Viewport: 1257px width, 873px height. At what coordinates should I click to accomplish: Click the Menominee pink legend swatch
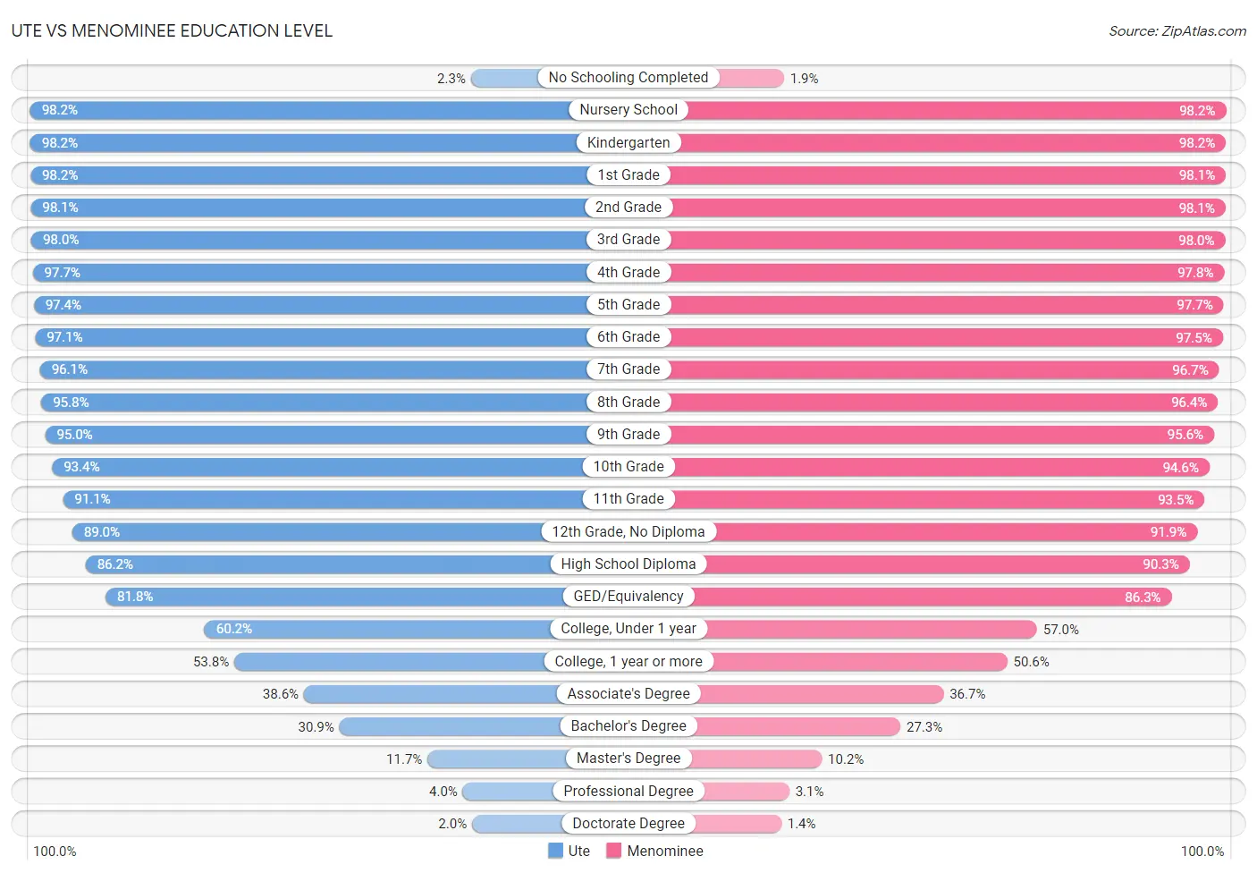click(x=613, y=851)
